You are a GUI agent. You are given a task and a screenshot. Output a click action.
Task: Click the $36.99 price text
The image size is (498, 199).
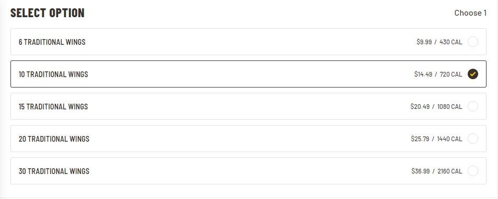point(421,171)
